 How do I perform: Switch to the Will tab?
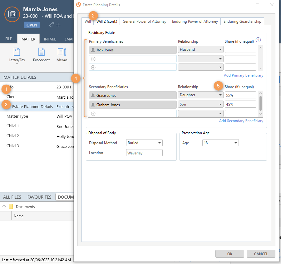88,21
